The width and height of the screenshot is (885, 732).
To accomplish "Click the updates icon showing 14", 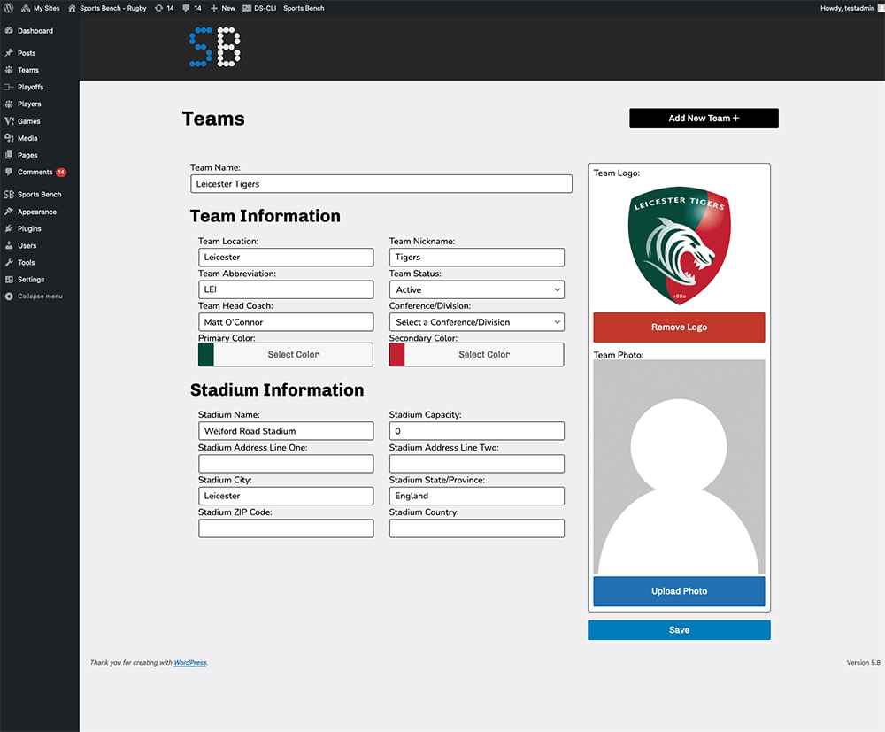I will tap(165, 8).
